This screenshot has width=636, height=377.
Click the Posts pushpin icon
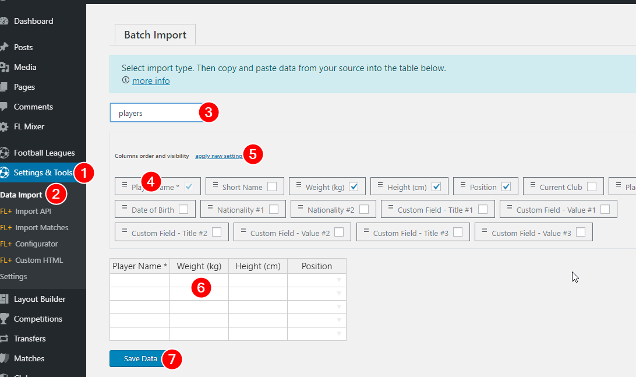coord(4,47)
